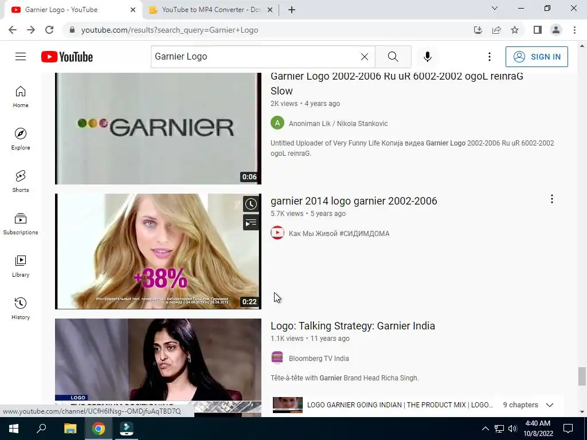This screenshot has height=440, width=587.
Task: Open the Chrome three-dot menu
Action: point(574,30)
